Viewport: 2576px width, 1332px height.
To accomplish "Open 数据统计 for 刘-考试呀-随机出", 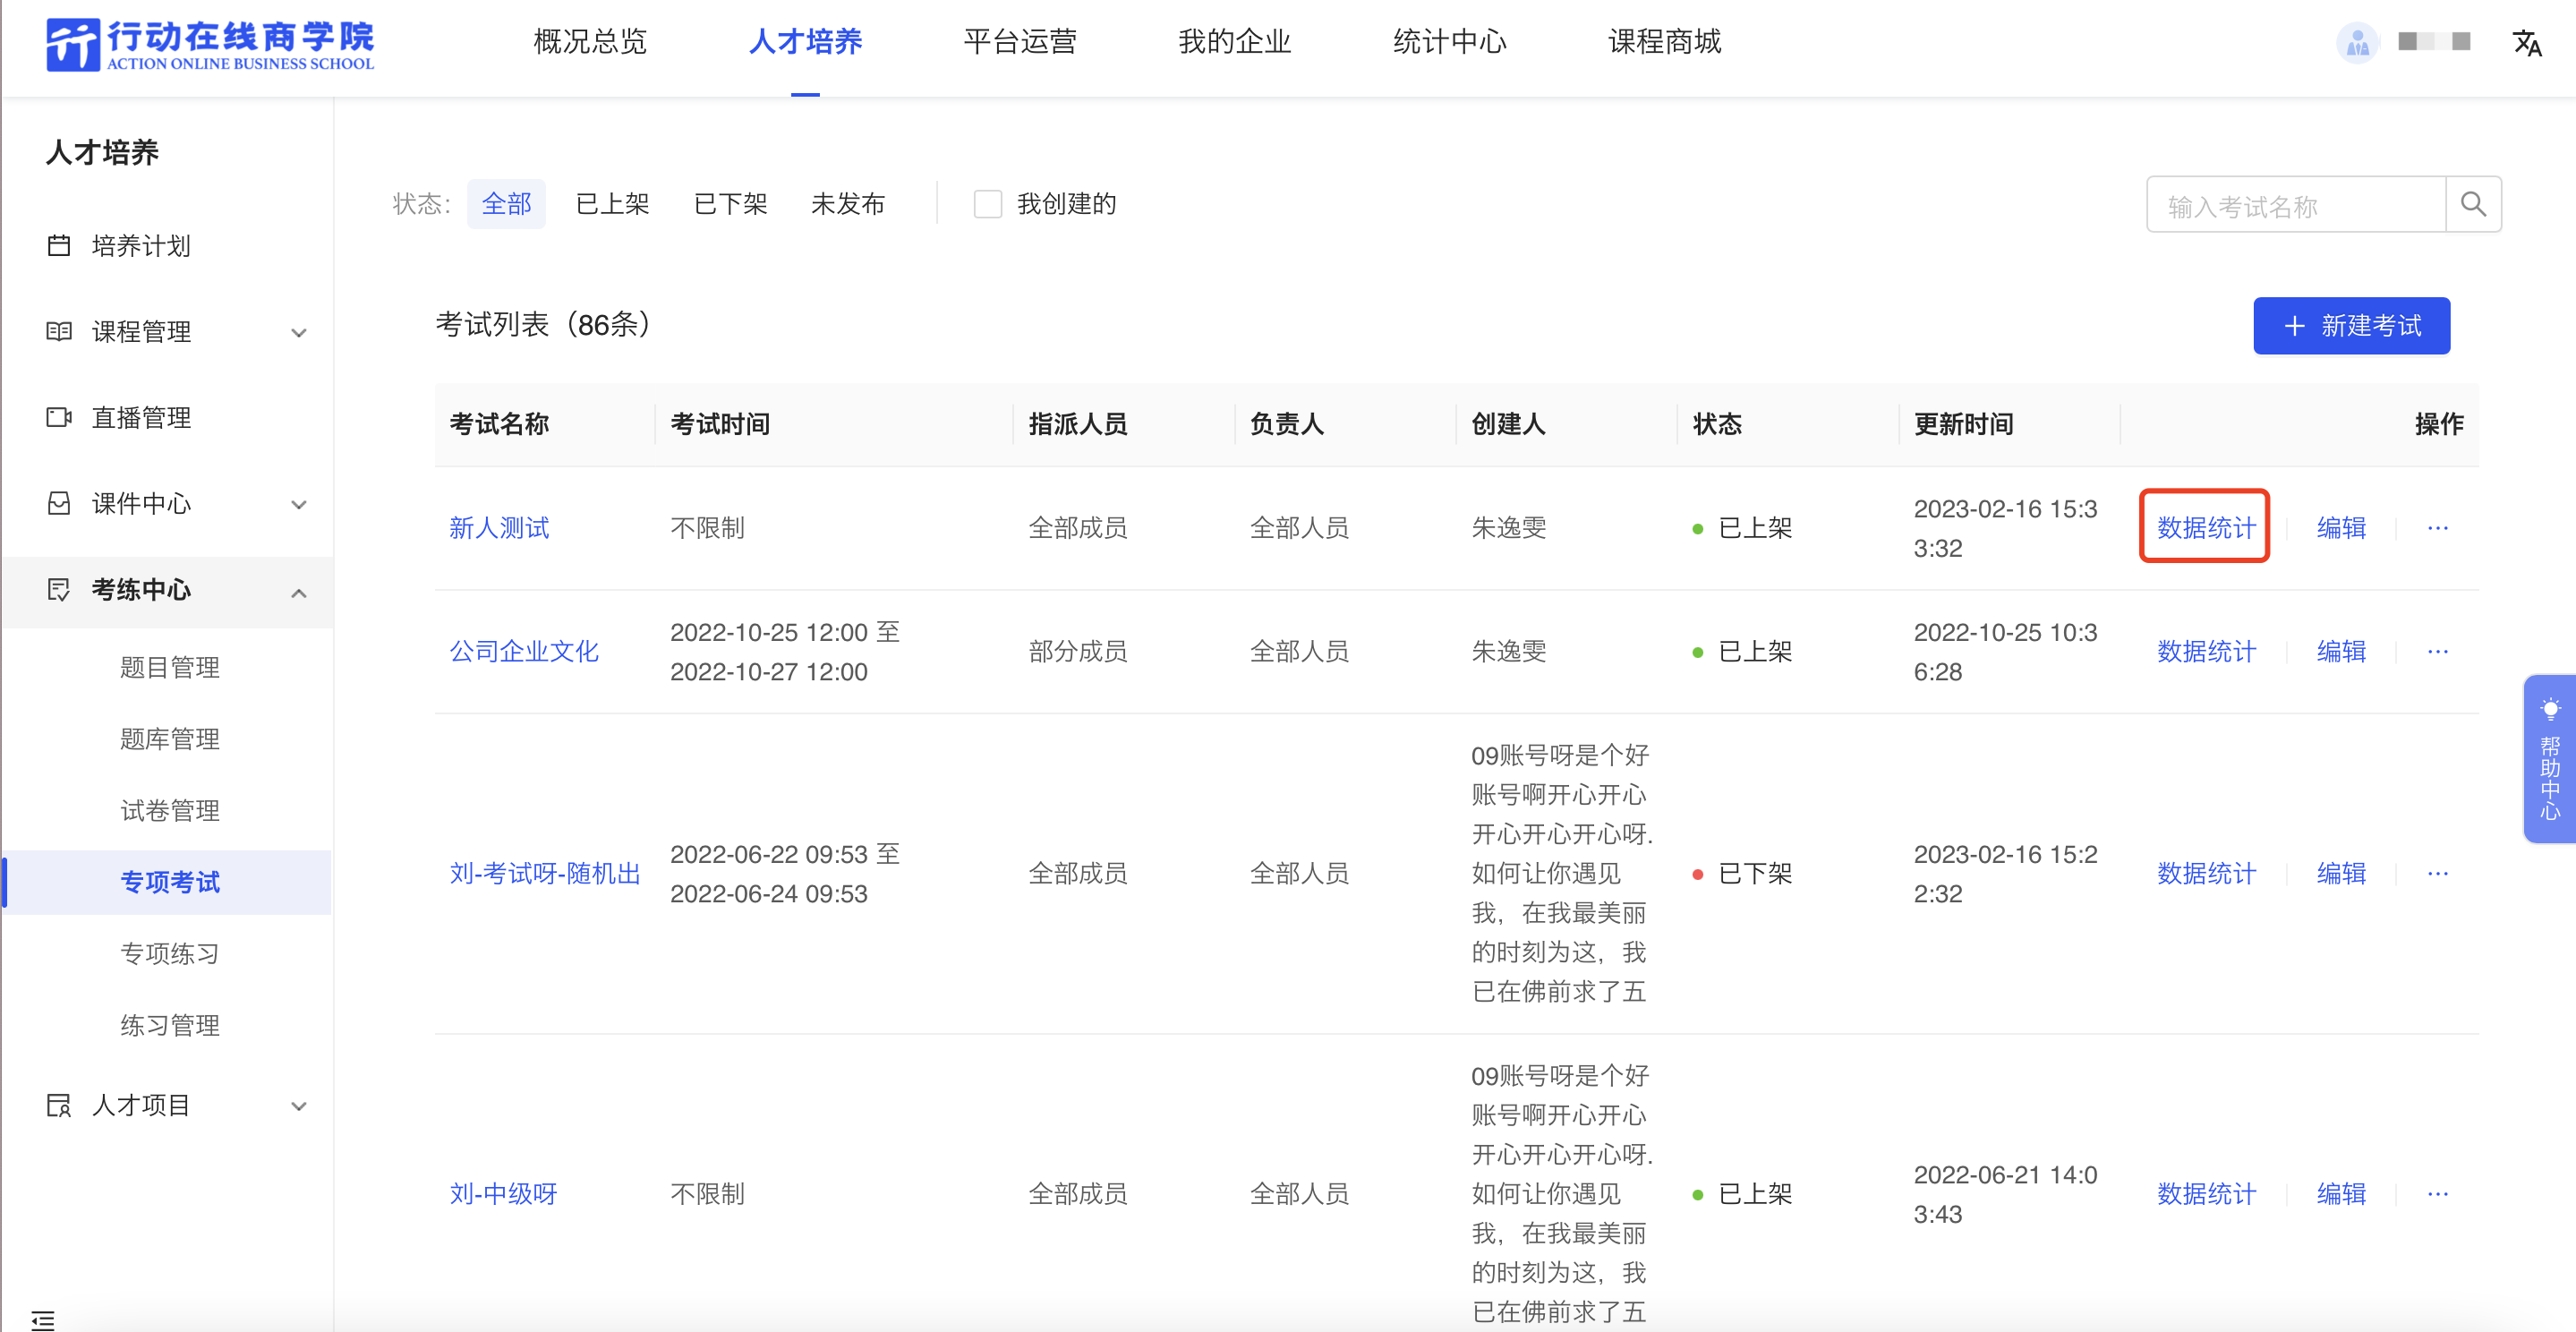I will coord(2206,874).
